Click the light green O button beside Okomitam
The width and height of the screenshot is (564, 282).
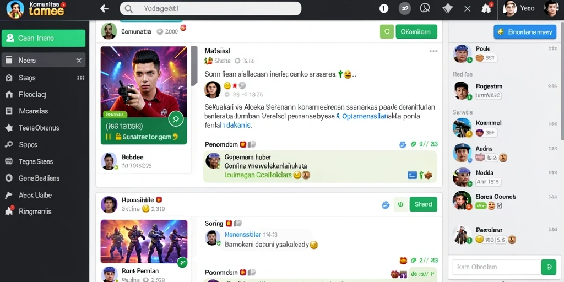(x=387, y=31)
